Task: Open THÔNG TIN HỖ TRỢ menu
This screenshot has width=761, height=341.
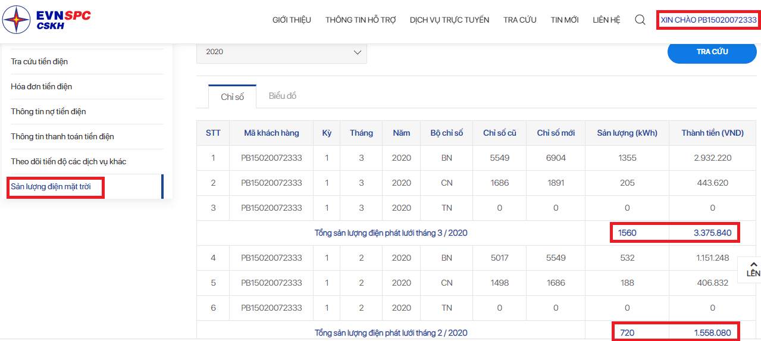Action: click(361, 20)
